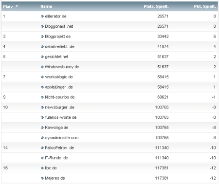219x184 pixels.
Task: Click the arrow icon beside Kawonga de
Action: click(x=42, y=128)
